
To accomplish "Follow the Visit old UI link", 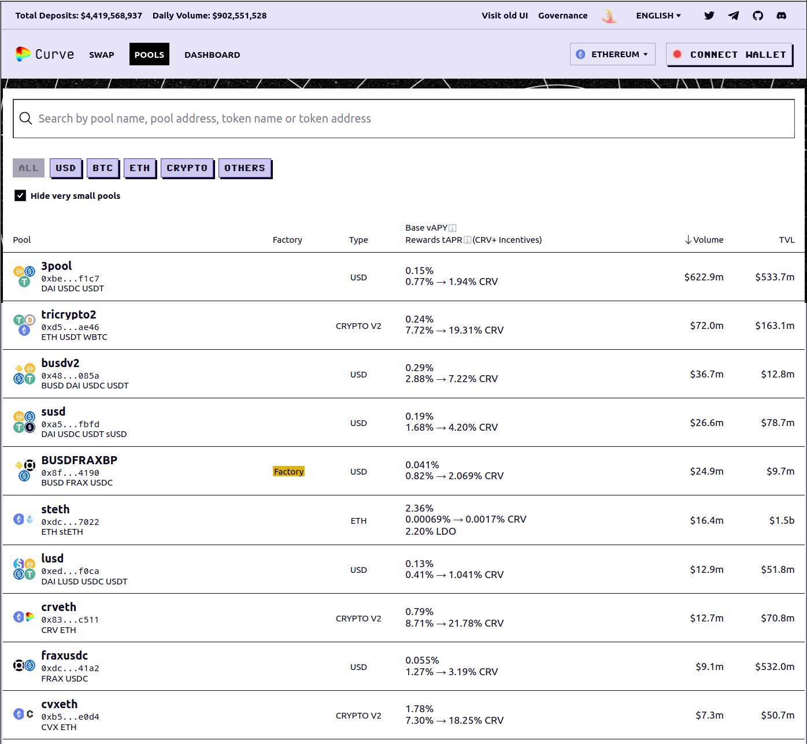I will tap(505, 16).
